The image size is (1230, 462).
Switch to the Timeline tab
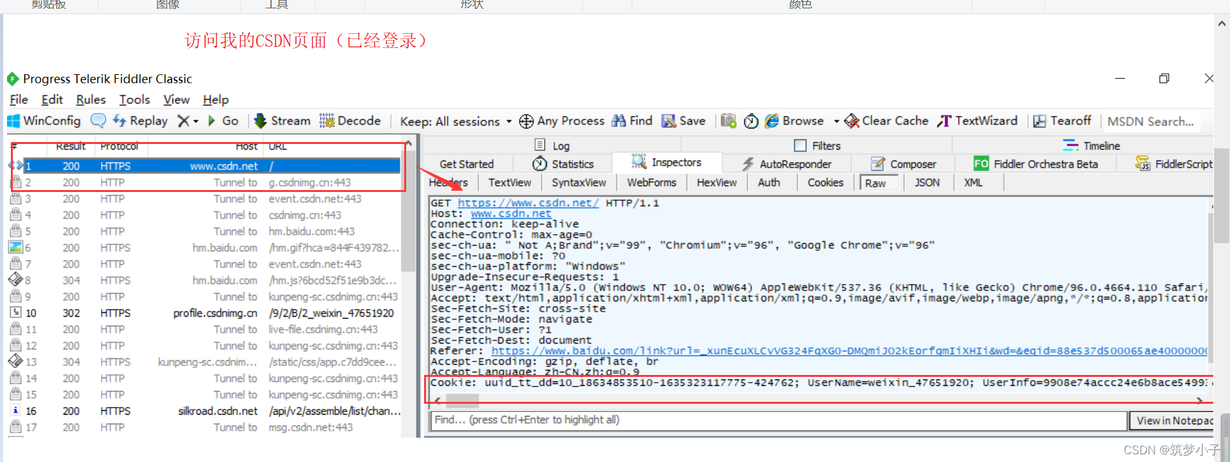tap(1091, 145)
